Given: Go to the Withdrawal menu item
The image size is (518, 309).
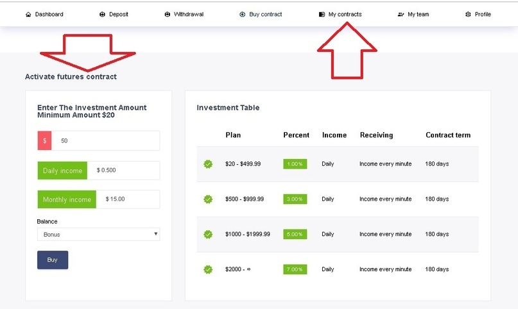Looking at the screenshot, I should pos(189,14).
